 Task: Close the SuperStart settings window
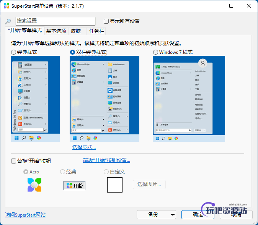coord(249,6)
